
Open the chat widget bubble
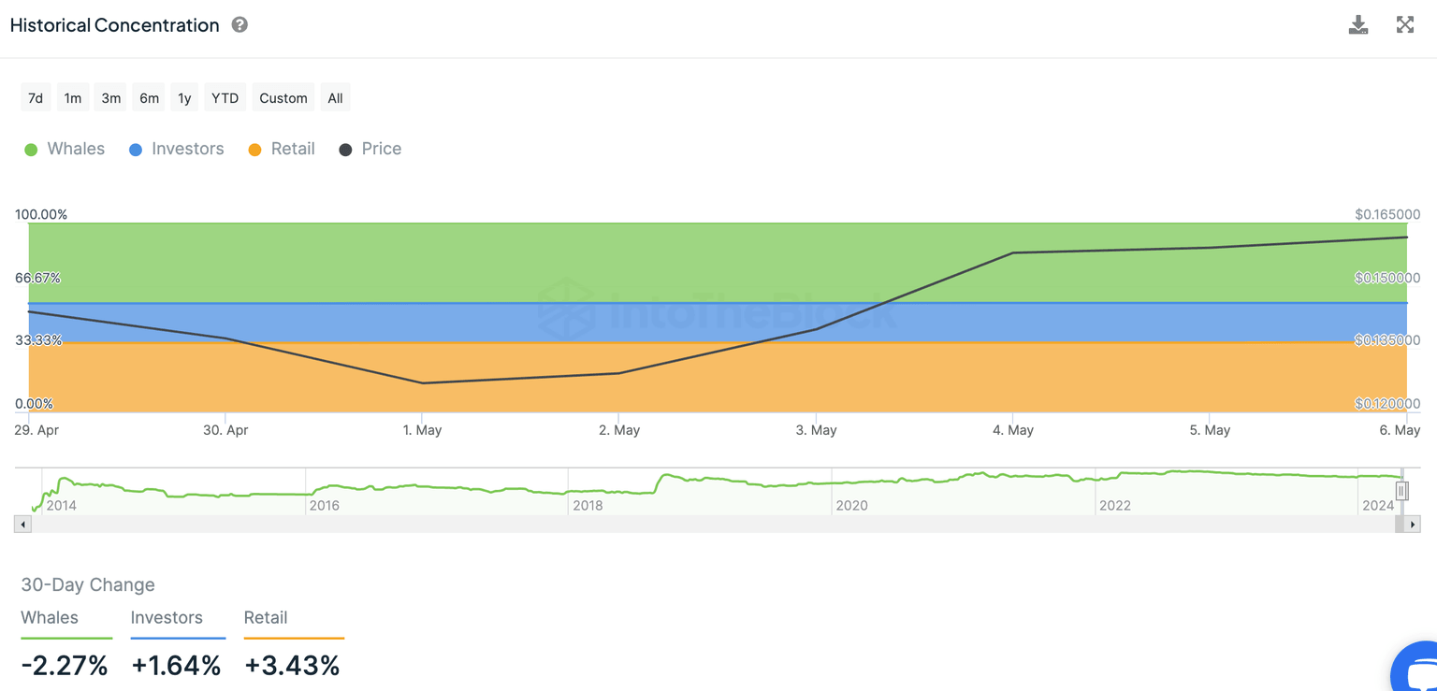tap(1416, 669)
